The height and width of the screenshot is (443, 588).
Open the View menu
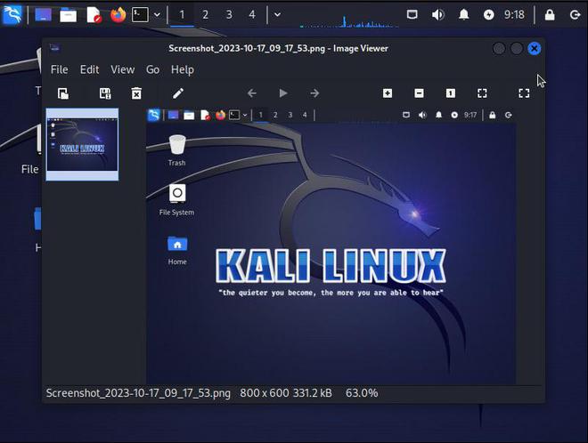click(122, 69)
